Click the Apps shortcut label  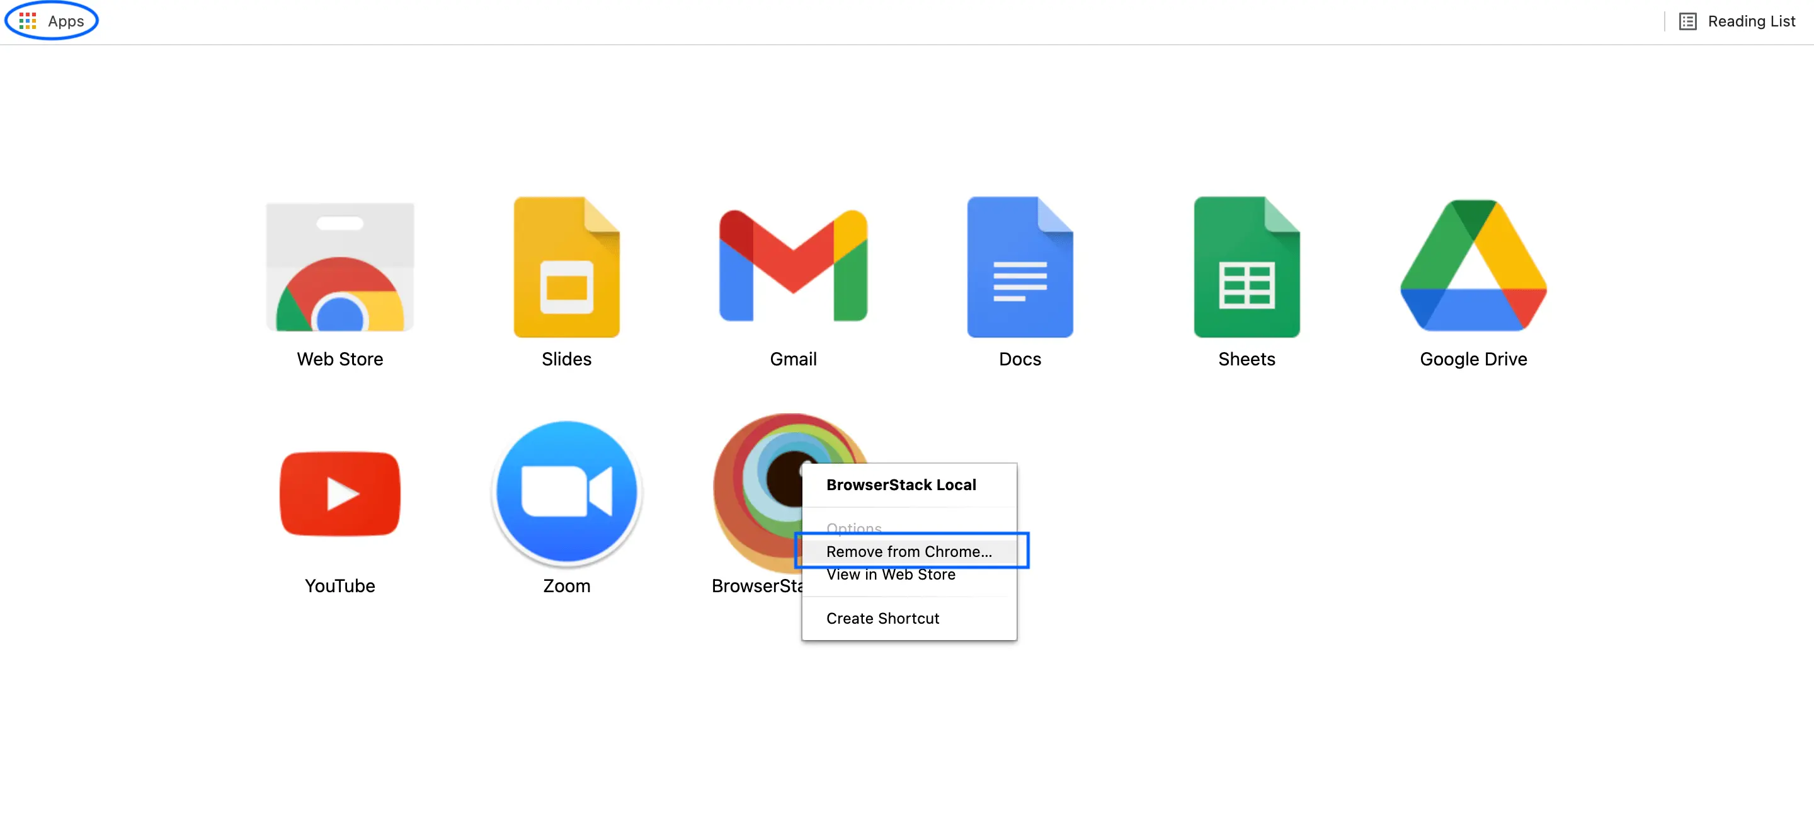tap(66, 21)
